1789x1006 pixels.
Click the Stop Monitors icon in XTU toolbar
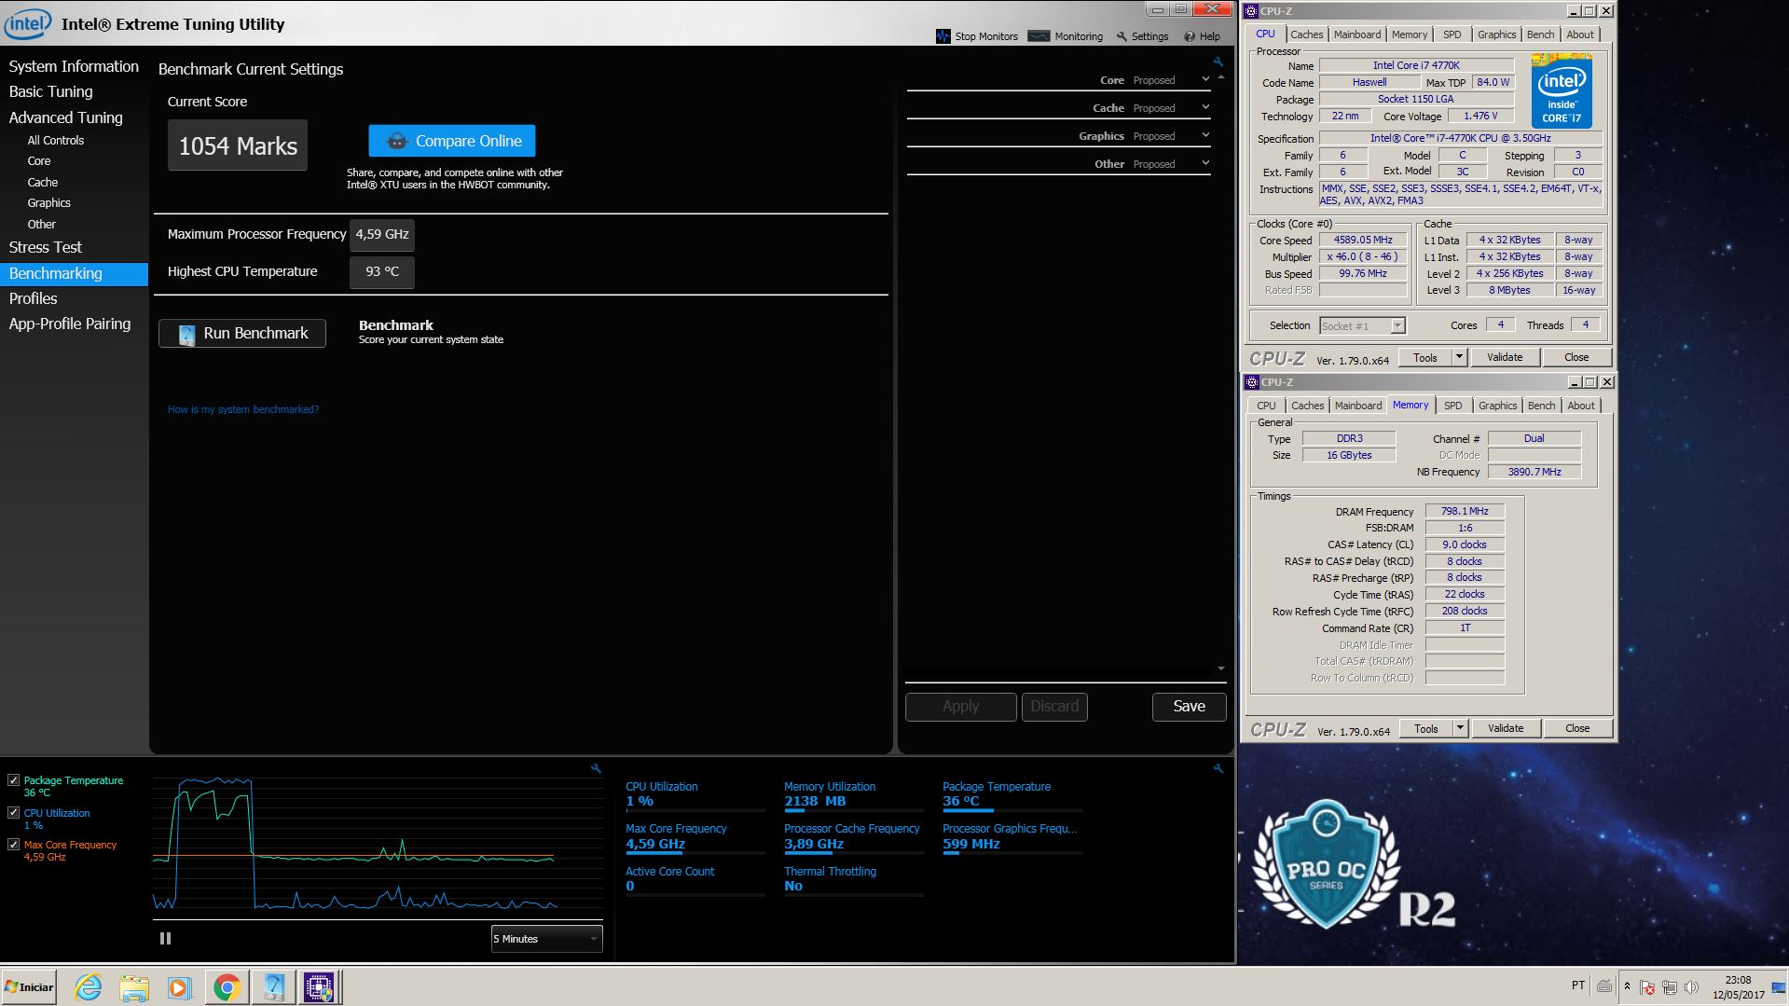(943, 36)
